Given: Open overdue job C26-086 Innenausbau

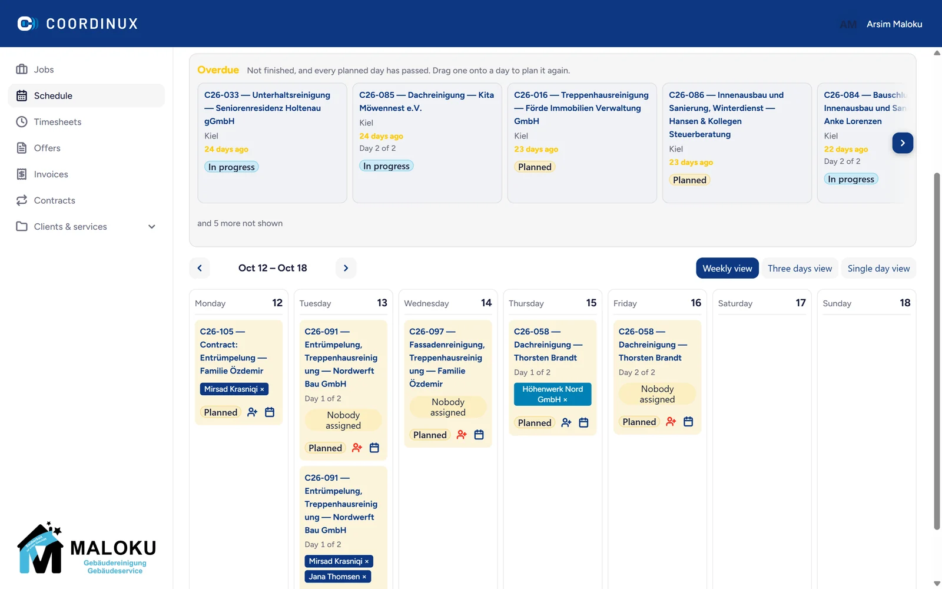Looking at the screenshot, I should pyautogui.click(x=737, y=143).
